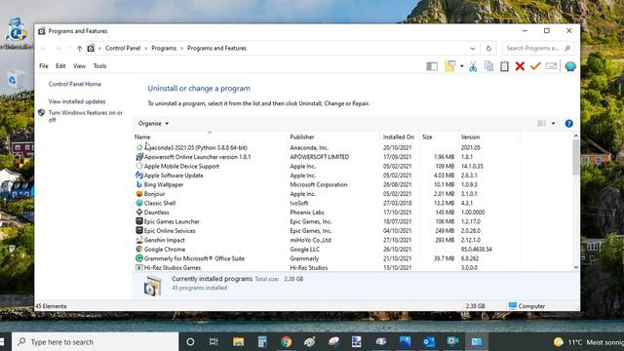Click Turn Windows features on or off
Screen dimensions: 624x351
tap(86, 116)
